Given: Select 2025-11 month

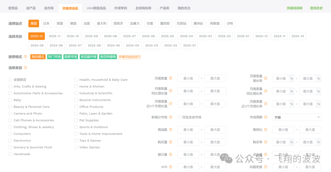Looking at the screenshot, I should (x=55, y=36).
